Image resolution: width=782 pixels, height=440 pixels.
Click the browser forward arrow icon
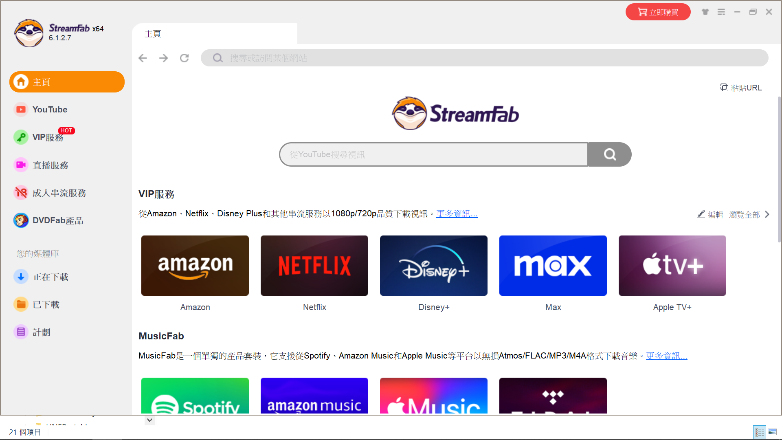(163, 58)
